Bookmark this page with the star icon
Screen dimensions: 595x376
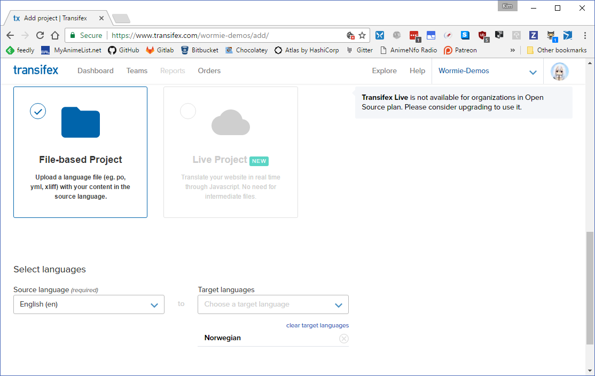click(x=362, y=35)
